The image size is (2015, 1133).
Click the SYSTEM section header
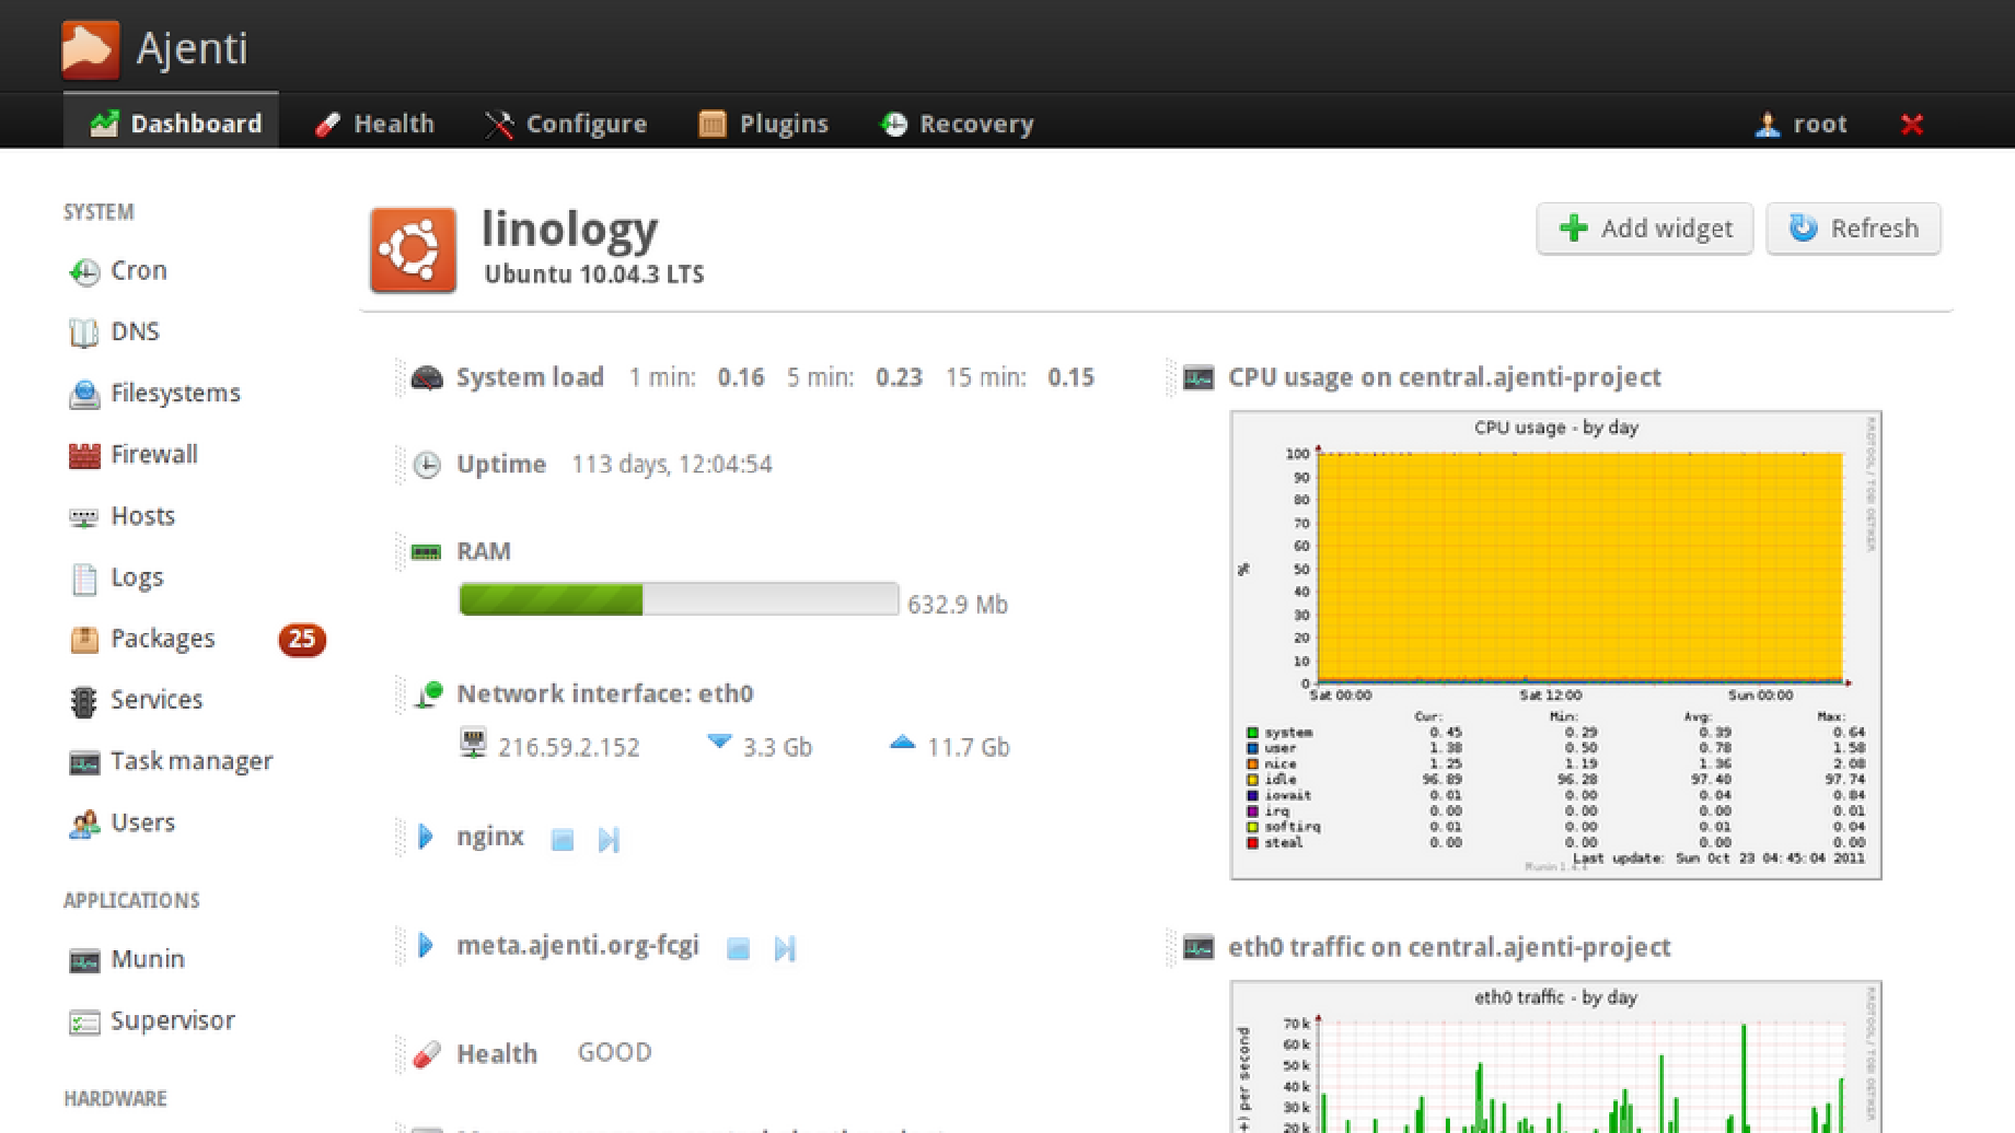tap(99, 212)
